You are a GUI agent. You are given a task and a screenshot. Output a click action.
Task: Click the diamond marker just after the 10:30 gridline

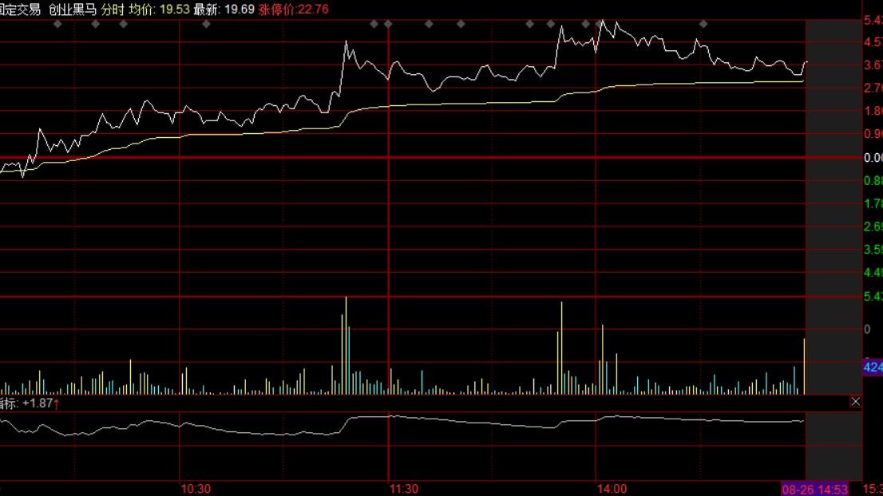pyautogui.click(x=206, y=24)
